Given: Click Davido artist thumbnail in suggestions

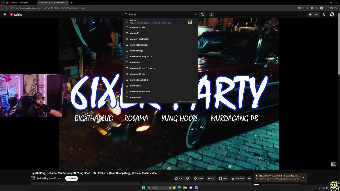Looking at the screenshot, I should (190, 21).
